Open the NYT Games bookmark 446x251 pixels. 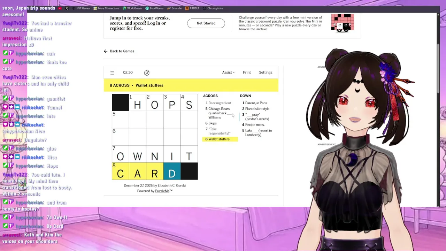[x=81, y=8]
